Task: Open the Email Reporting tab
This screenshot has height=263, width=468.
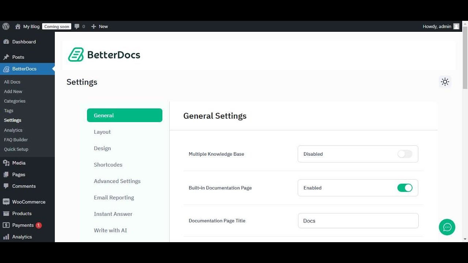Action: click(114, 198)
